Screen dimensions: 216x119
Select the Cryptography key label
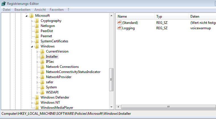click(x=51, y=21)
